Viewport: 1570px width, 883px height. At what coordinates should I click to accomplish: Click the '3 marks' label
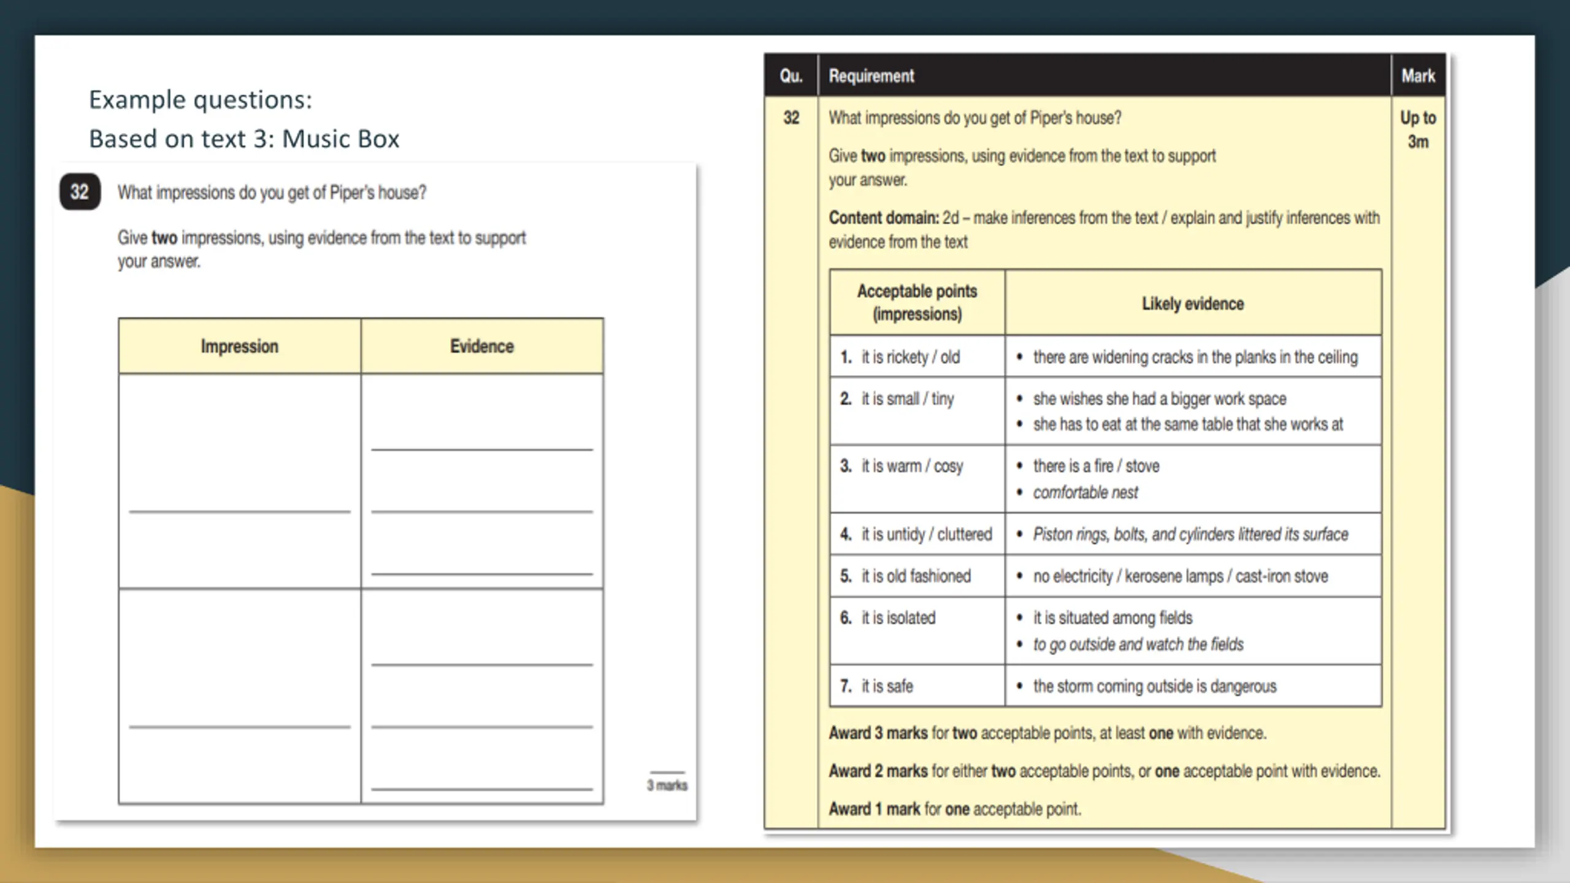pyautogui.click(x=667, y=785)
